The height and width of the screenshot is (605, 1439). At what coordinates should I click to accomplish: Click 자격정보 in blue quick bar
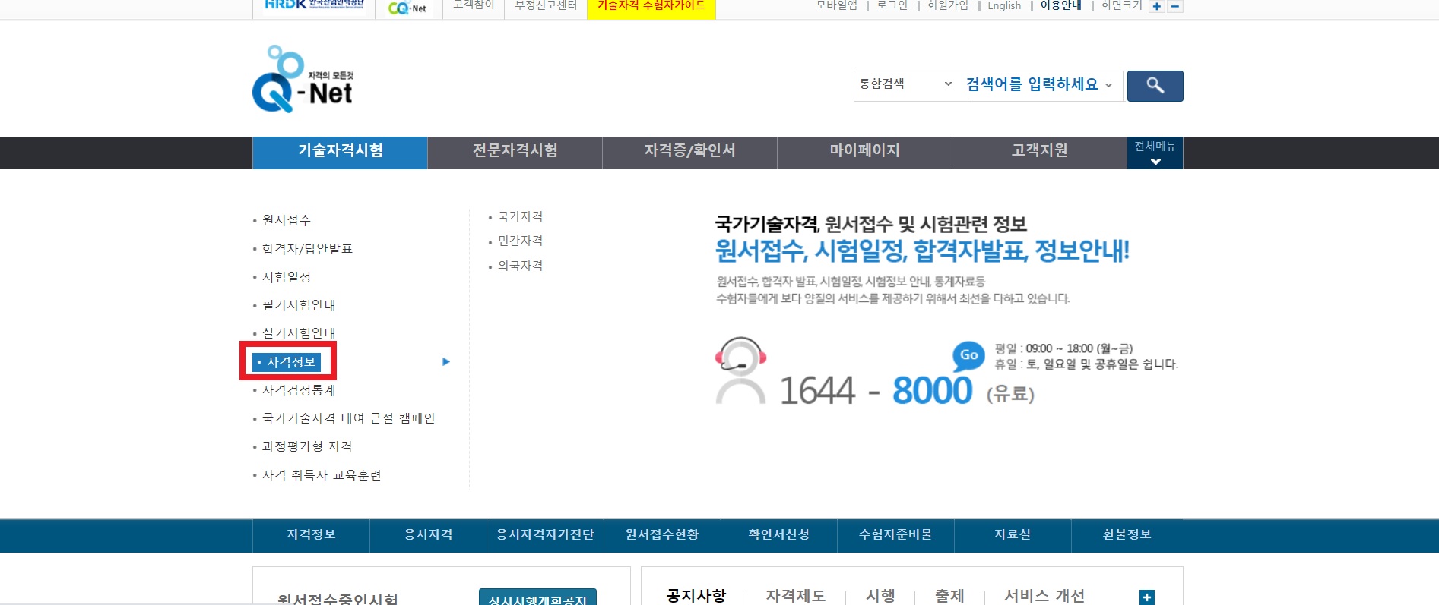pyautogui.click(x=311, y=535)
